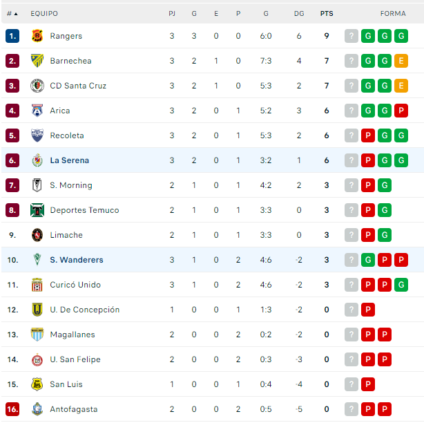Open the Curicó Unido team link
Screen dimensions: 424x423
tap(75, 285)
